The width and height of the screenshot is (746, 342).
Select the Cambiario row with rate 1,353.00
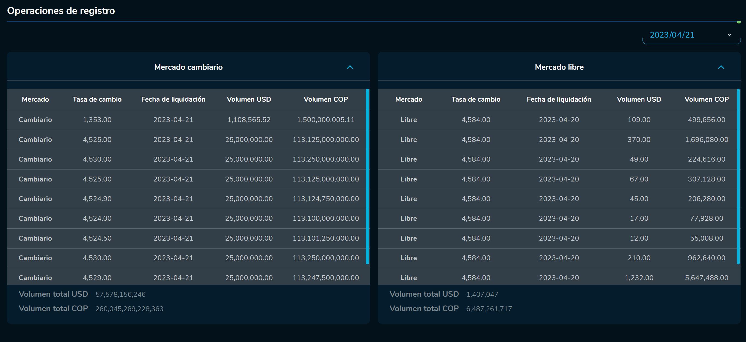(x=97, y=120)
